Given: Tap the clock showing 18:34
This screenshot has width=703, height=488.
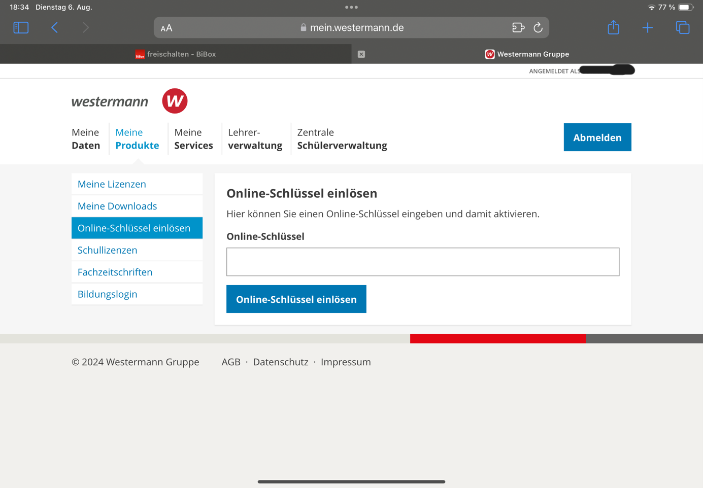Looking at the screenshot, I should point(19,7).
